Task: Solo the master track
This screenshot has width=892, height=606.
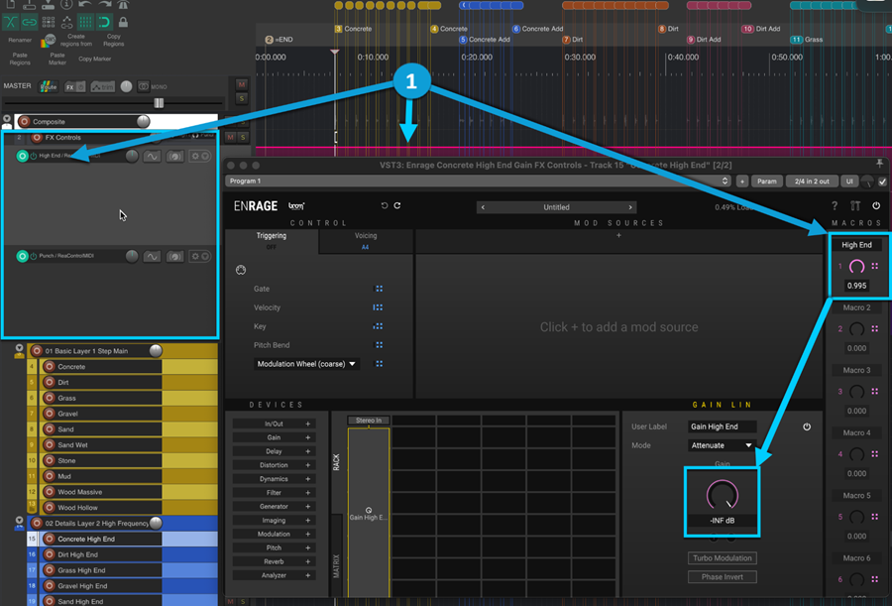Action: pyautogui.click(x=241, y=98)
